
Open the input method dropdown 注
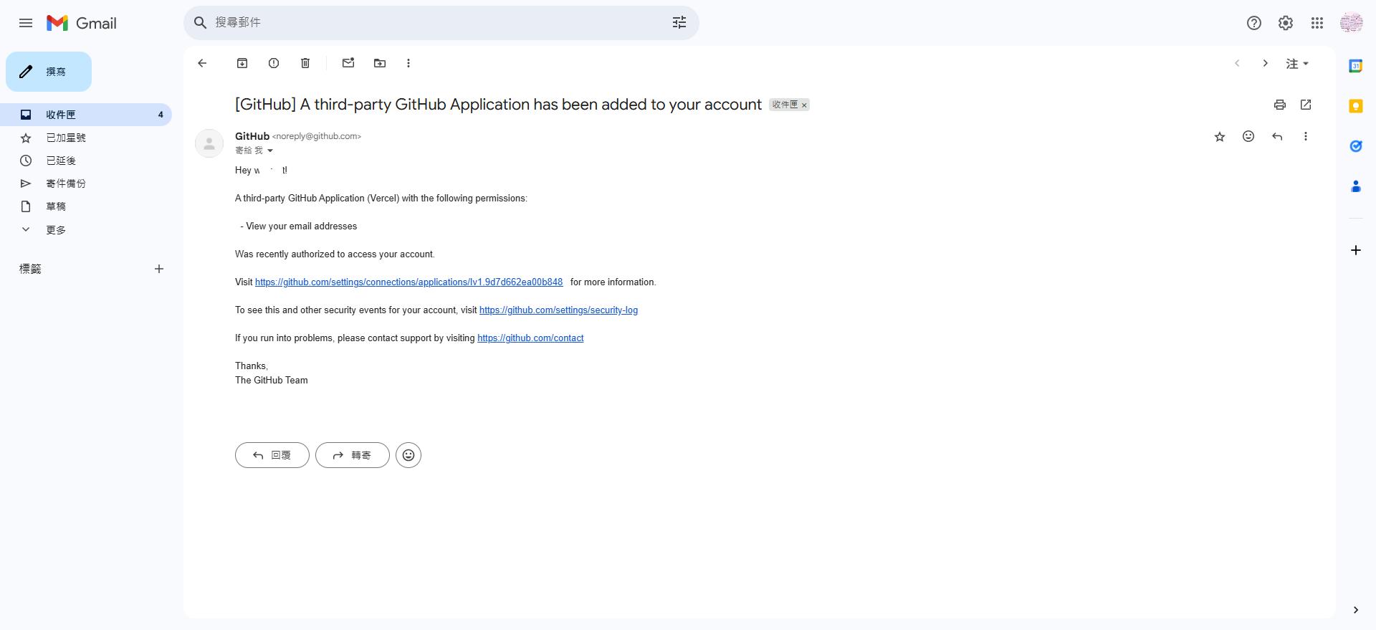click(1296, 64)
